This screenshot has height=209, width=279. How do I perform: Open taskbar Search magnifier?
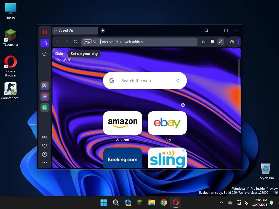tap(116, 202)
